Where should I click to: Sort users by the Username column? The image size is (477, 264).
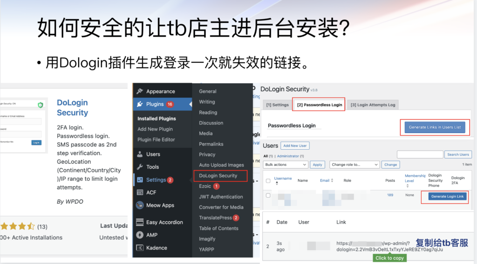point(283,178)
